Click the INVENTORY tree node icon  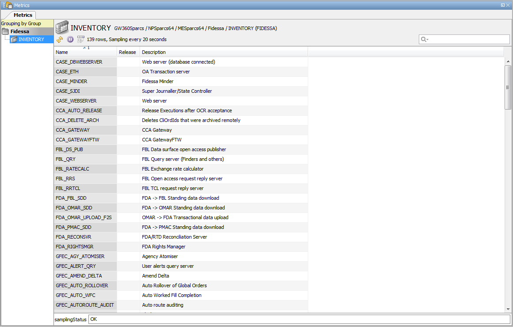pyautogui.click(x=14, y=40)
